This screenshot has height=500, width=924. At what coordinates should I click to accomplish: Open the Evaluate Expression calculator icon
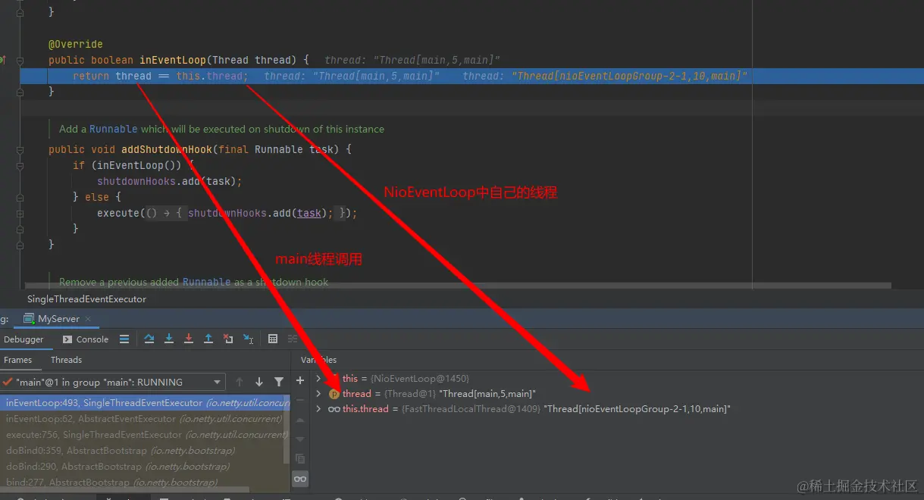273,339
